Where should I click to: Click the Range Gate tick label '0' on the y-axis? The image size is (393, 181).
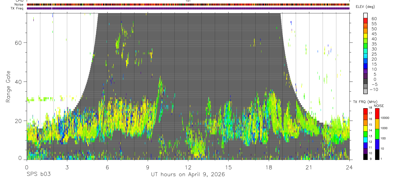point(20,159)
